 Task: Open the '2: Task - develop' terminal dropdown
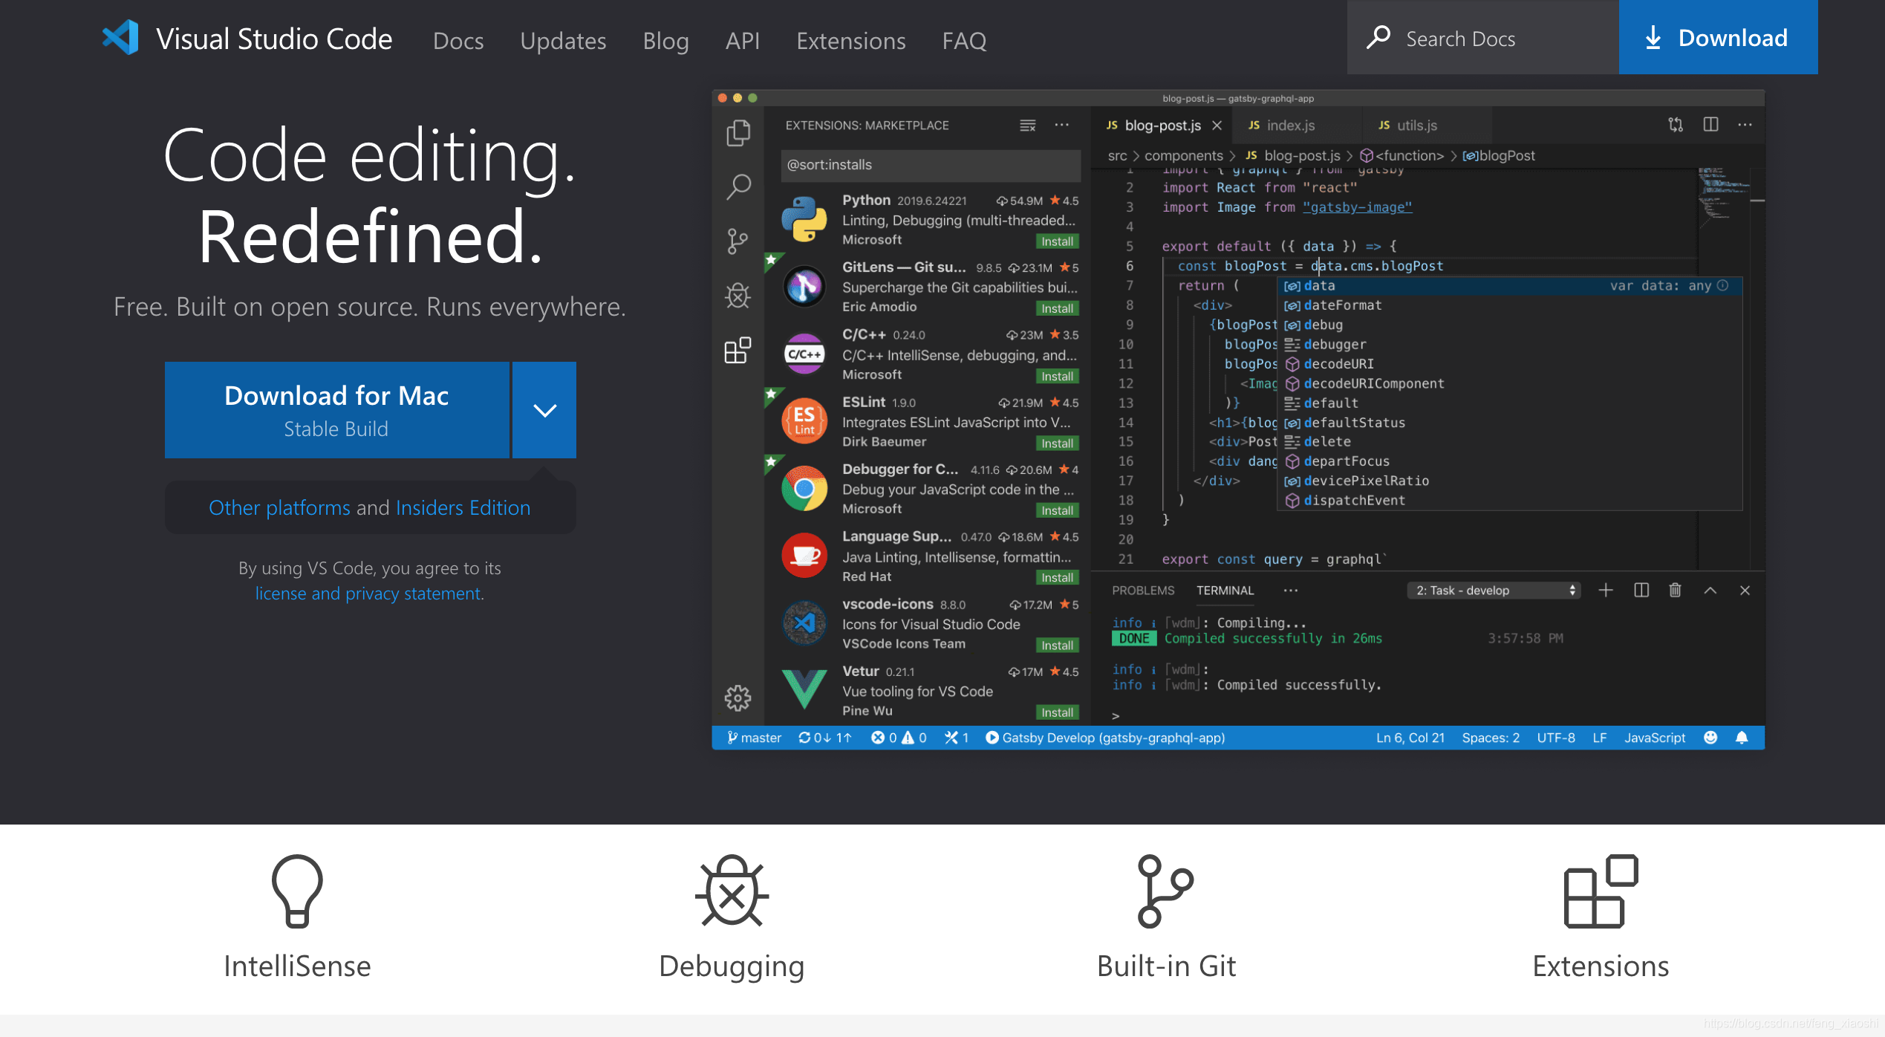[1493, 590]
